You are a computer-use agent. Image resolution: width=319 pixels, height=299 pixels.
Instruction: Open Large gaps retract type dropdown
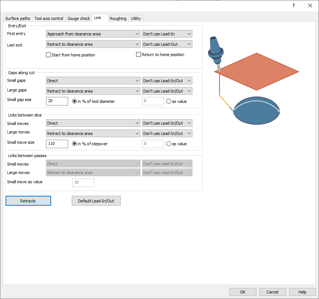93,91
